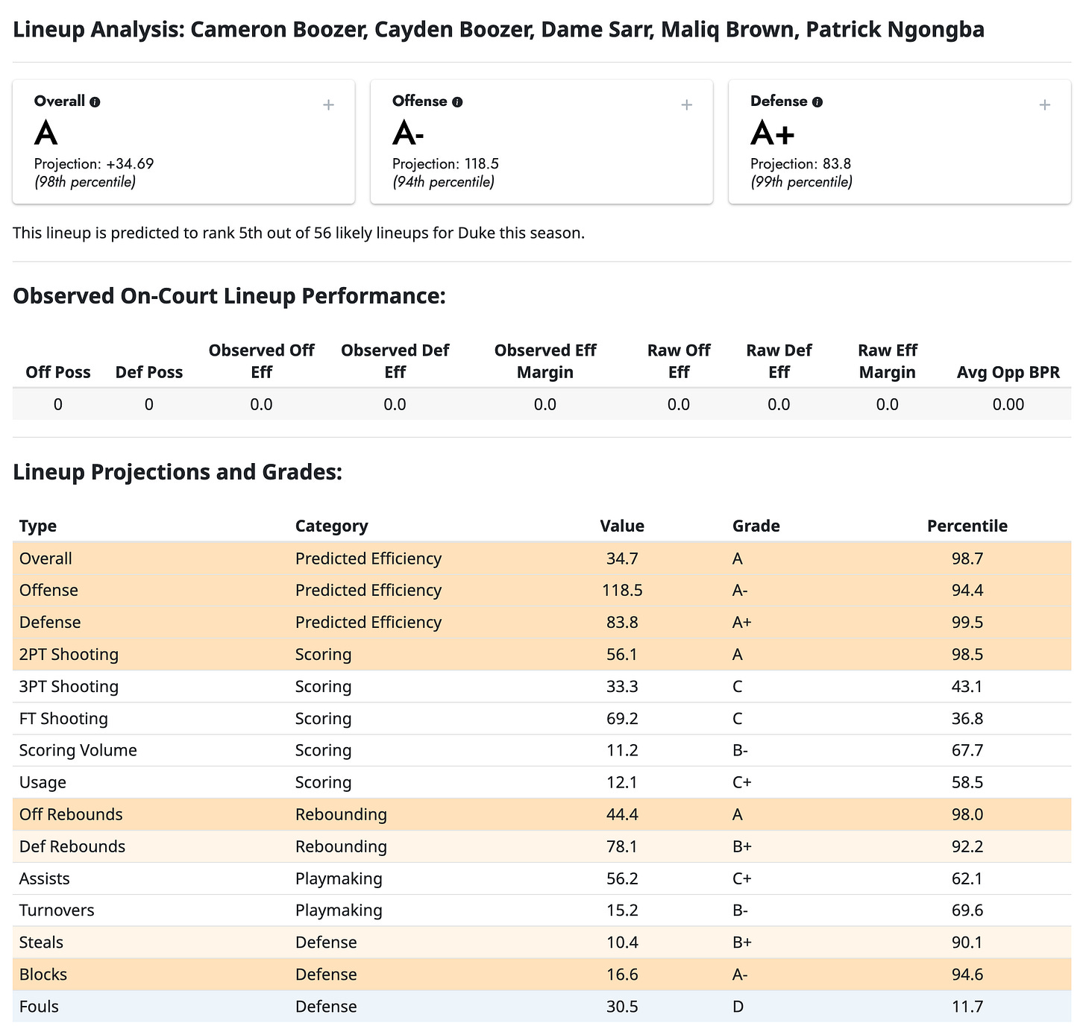Image resolution: width=1086 pixels, height=1035 pixels.
Task: Click the Defense card A+ grade
Action: pyautogui.click(x=773, y=133)
